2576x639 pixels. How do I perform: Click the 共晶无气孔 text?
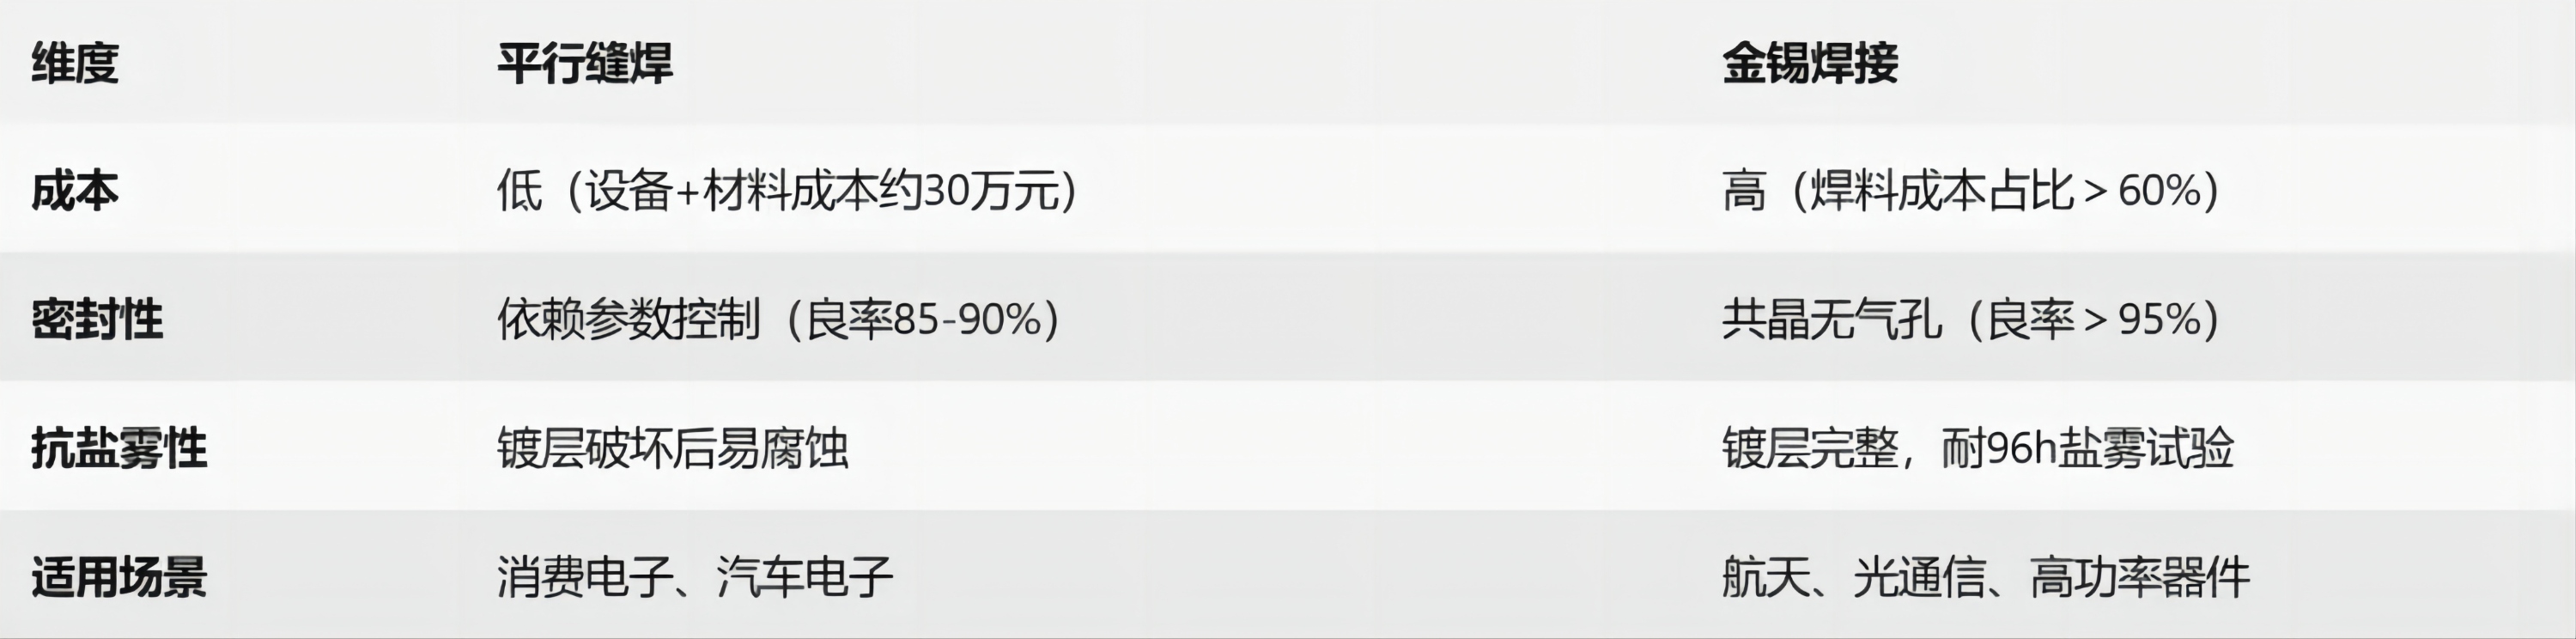[x=1830, y=320]
